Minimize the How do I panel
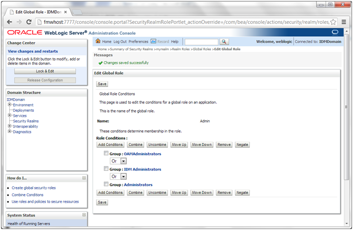 click(84, 178)
